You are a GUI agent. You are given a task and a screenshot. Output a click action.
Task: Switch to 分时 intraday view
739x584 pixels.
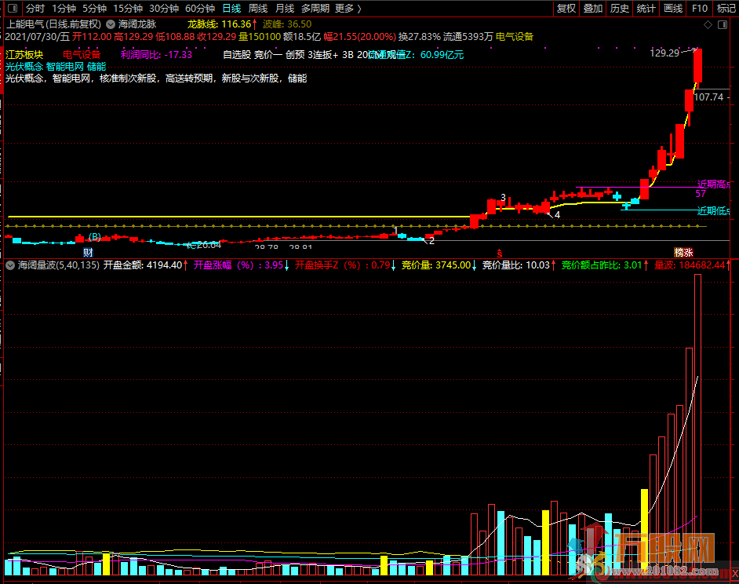tap(35, 9)
